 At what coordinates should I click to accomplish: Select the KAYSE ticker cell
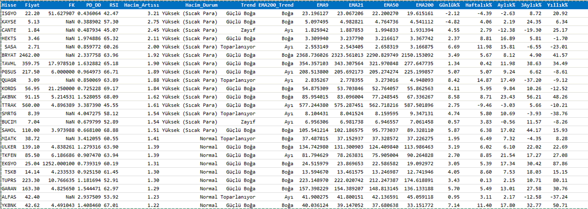coord(9,22)
